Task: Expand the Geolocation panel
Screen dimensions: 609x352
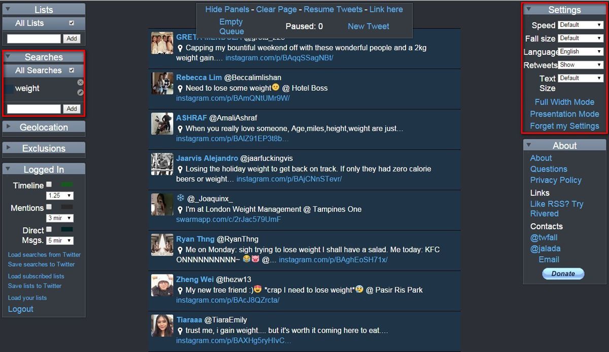Action: pos(44,127)
